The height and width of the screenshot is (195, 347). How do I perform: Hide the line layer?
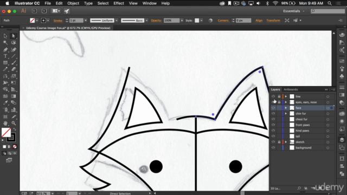[x=273, y=96]
